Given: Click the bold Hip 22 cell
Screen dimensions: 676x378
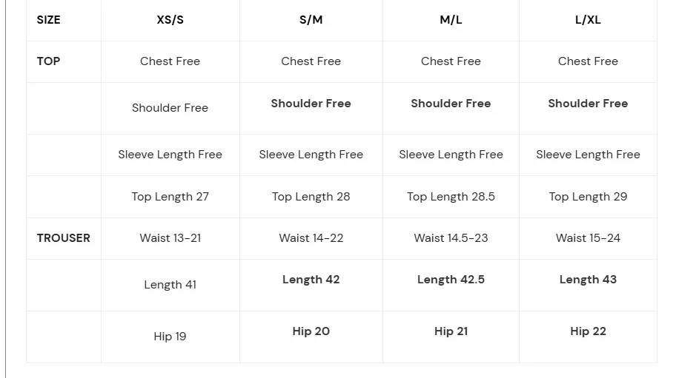Looking at the screenshot, I should click(x=588, y=331).
